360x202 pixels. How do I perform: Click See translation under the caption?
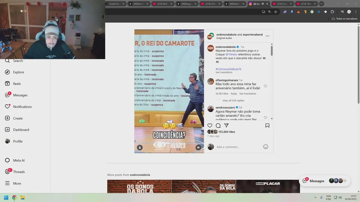coord(224,72)
